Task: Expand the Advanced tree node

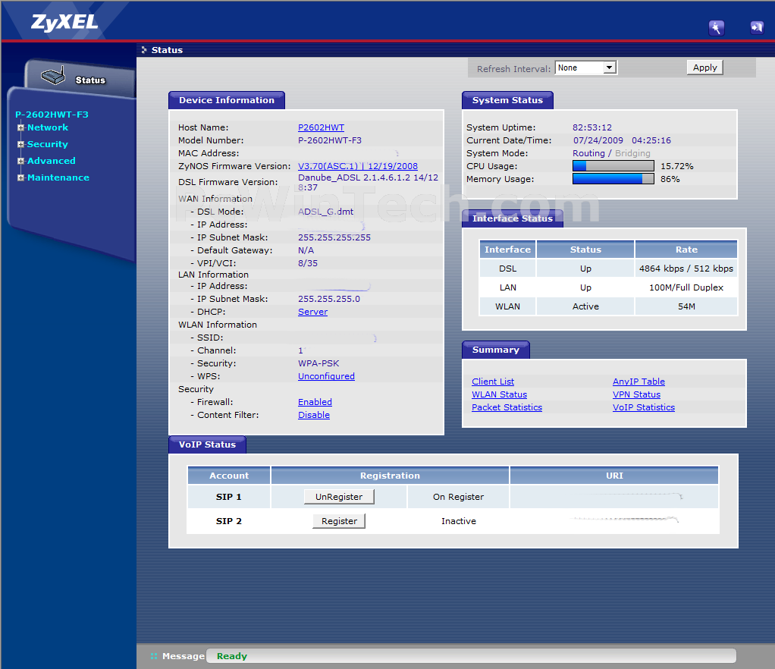Action: (x=20, y=162)
